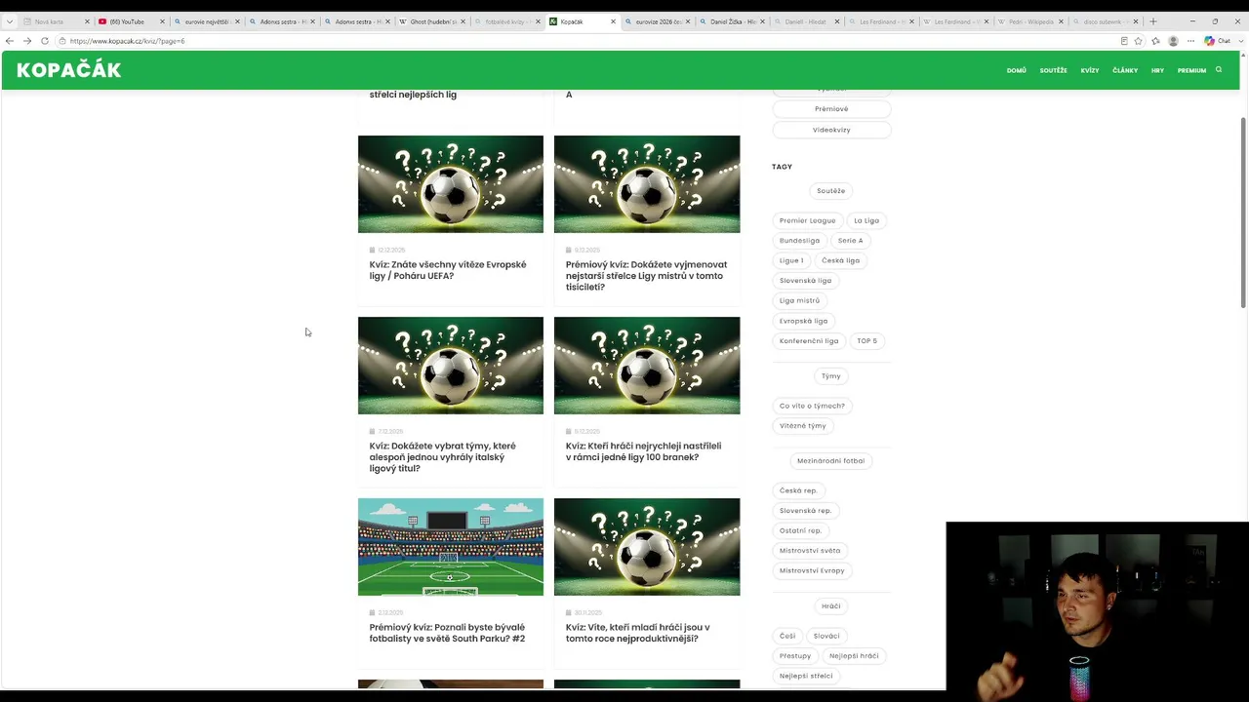Select the Premier League tag
This screenshot has width=1249, height=702.
click(807, 220)
